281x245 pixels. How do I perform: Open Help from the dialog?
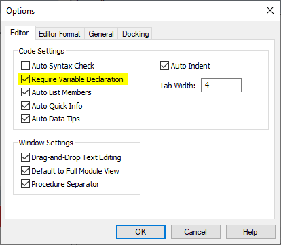pos(250,231)
